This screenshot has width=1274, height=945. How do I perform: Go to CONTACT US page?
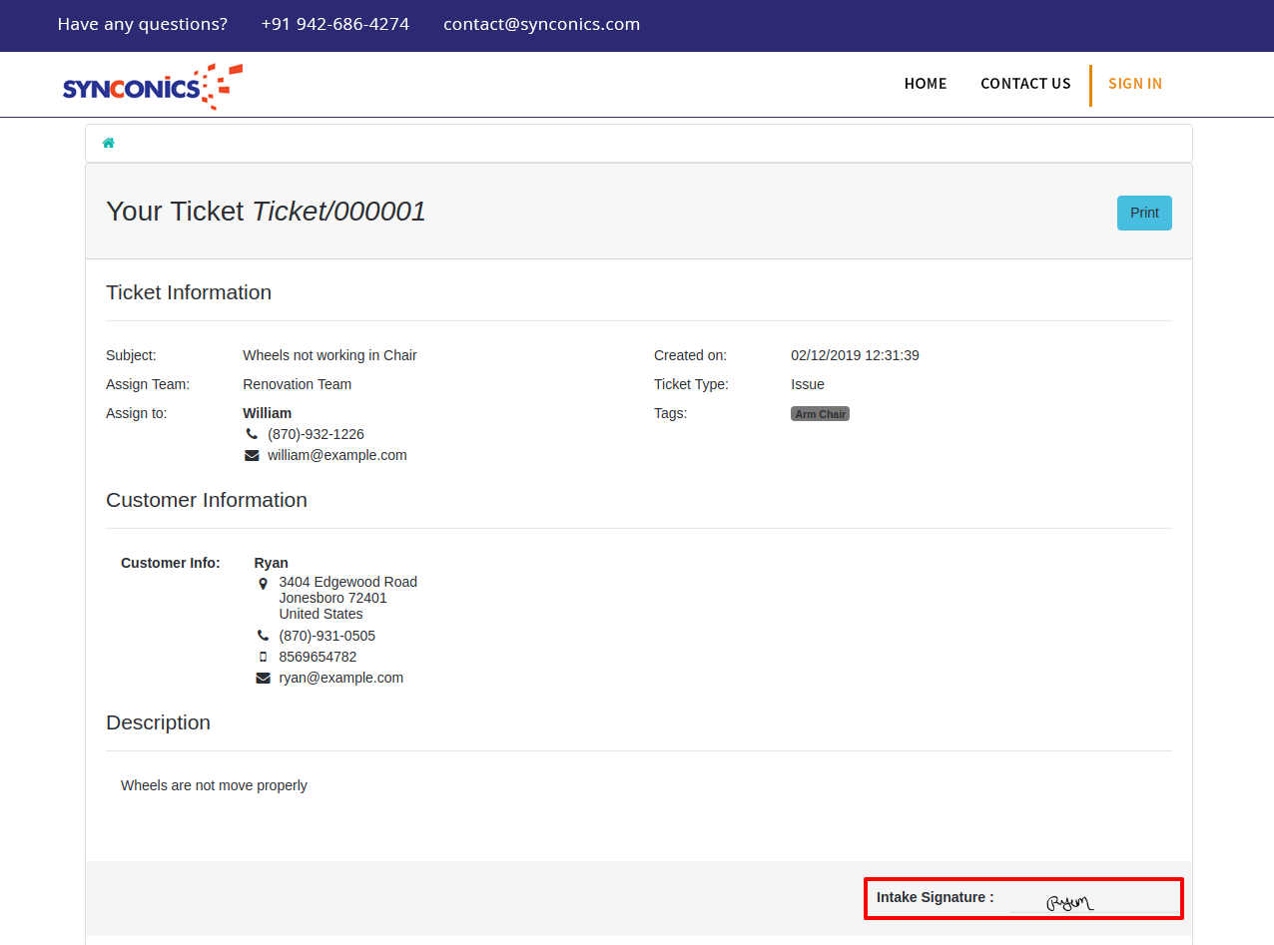pyautogui.click(x=1025, y=84)
